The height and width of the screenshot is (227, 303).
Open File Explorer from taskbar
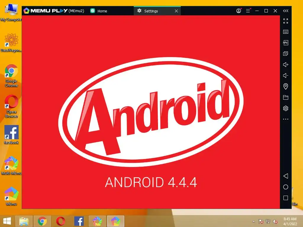click(24, 221)
